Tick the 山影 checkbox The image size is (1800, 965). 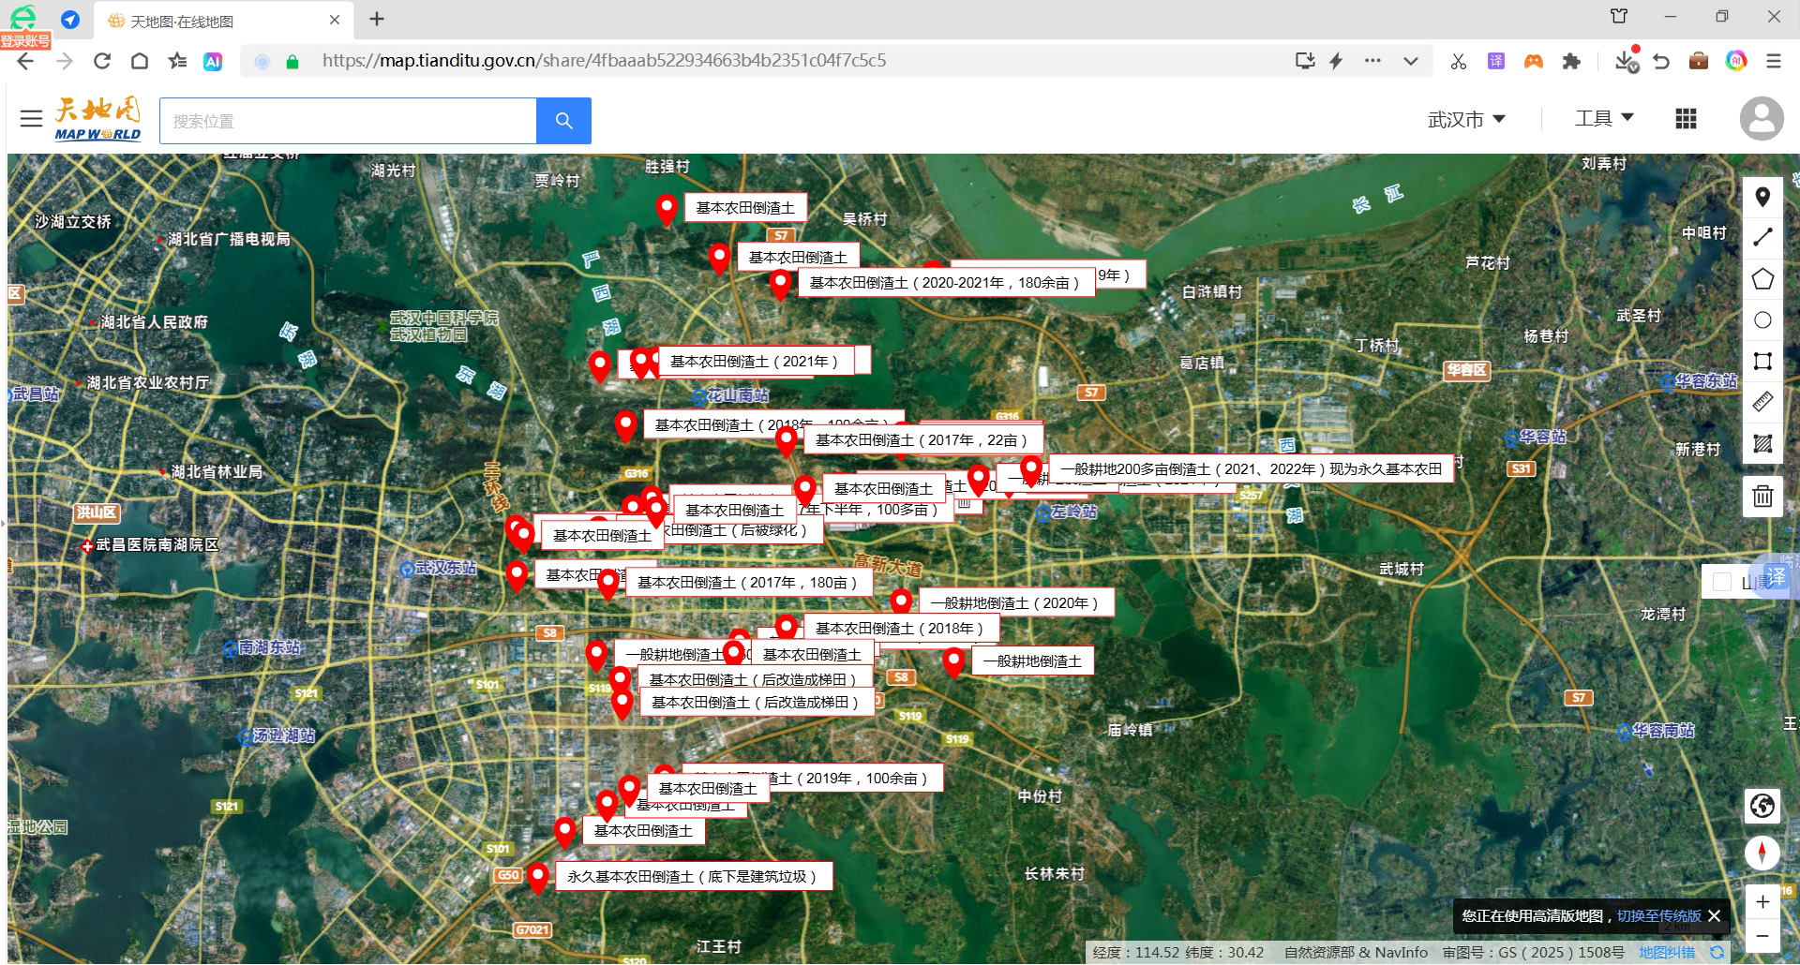[x=1722, y=582]
